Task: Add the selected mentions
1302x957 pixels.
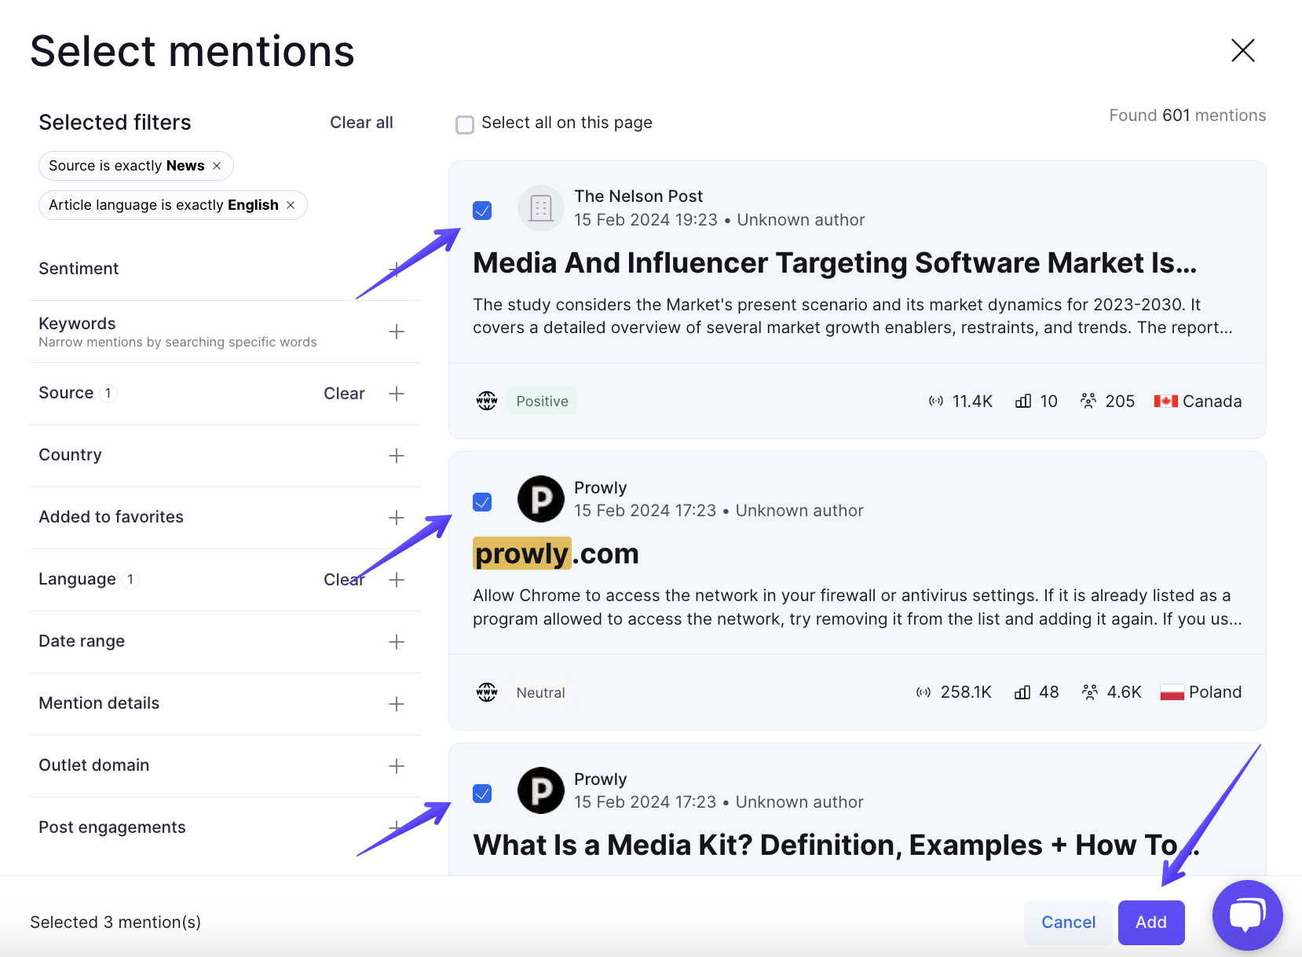Action: (1151, 922)
